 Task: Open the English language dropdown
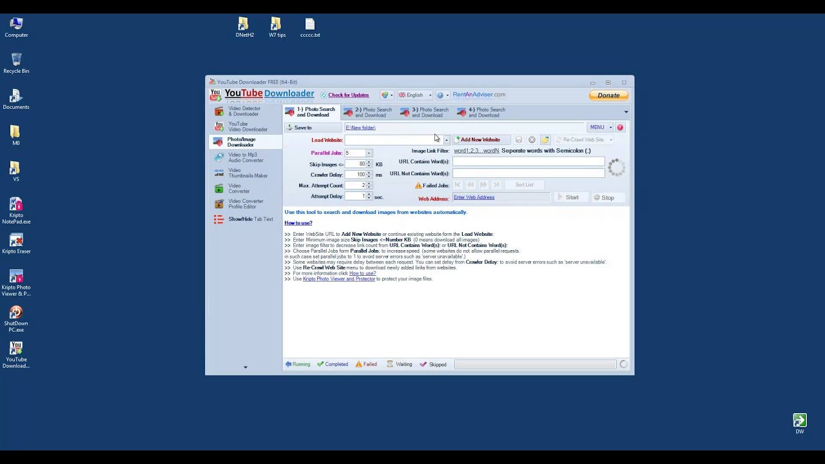(414, 95)
